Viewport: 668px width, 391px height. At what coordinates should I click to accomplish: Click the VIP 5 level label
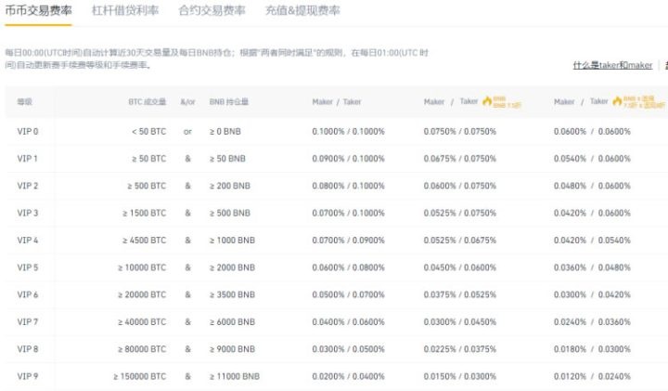[x=28, y=268]
